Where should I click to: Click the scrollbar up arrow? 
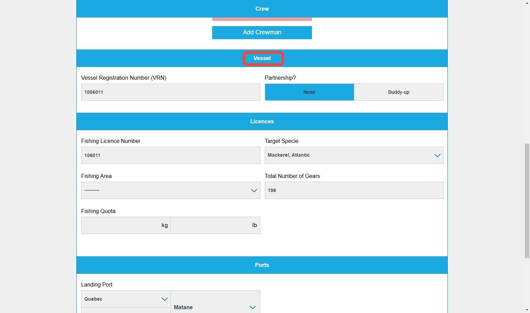pyautogui.click(x=527, y=3)
